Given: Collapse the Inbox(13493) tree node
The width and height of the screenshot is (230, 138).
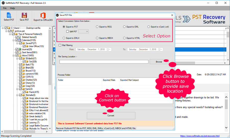Looking at the screenshot, I should coord(14,55).
